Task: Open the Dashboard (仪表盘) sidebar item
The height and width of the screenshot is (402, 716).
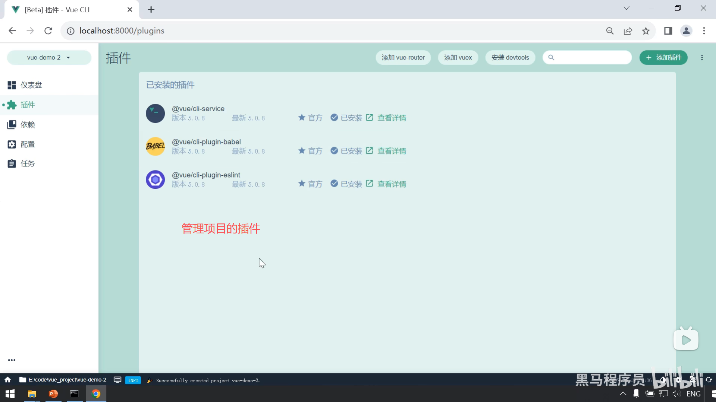Action: (31, 85)
